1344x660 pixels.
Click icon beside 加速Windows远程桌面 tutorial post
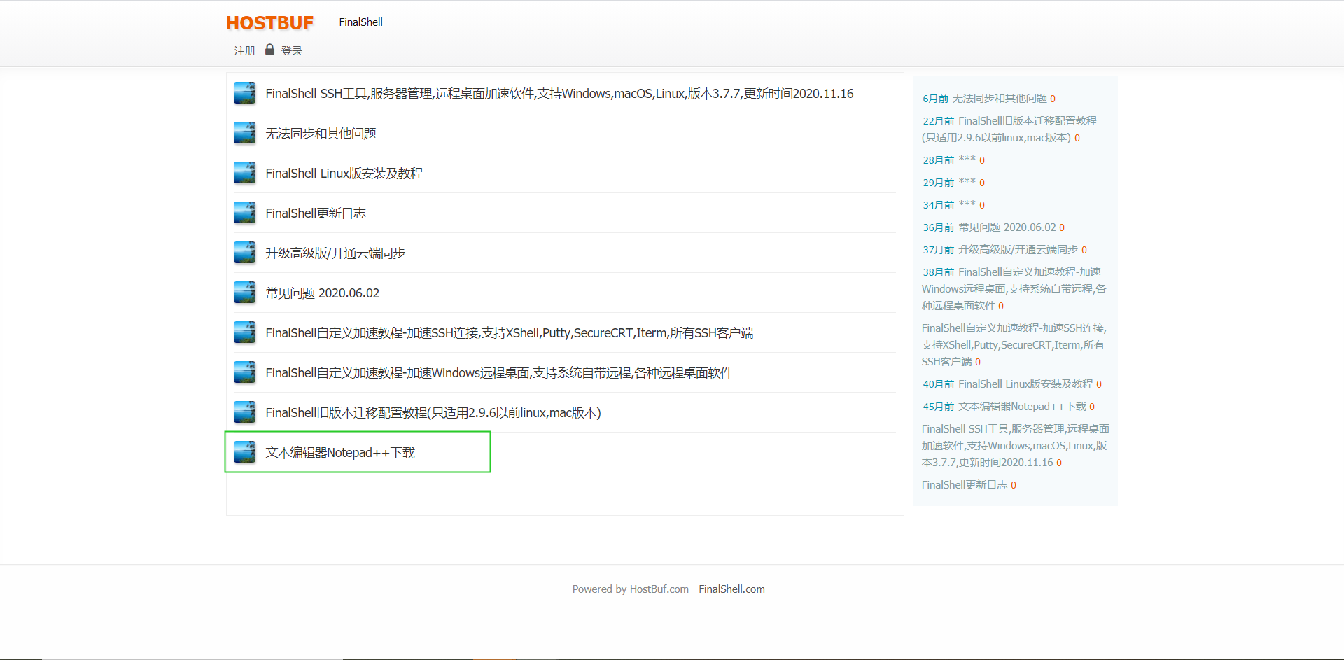[244, 372]
